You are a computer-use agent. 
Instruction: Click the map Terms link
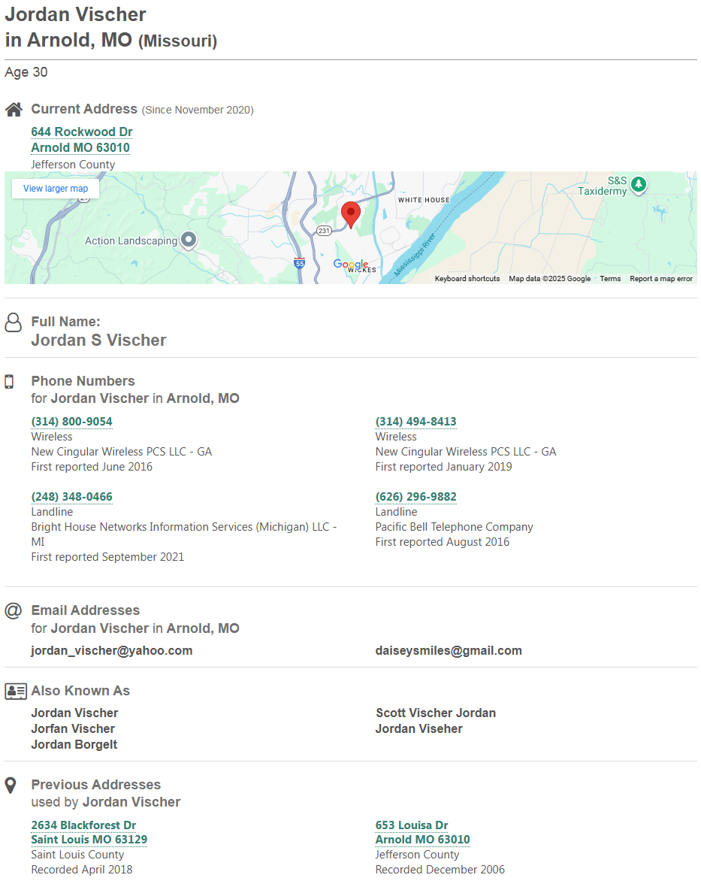click(610, 279)
